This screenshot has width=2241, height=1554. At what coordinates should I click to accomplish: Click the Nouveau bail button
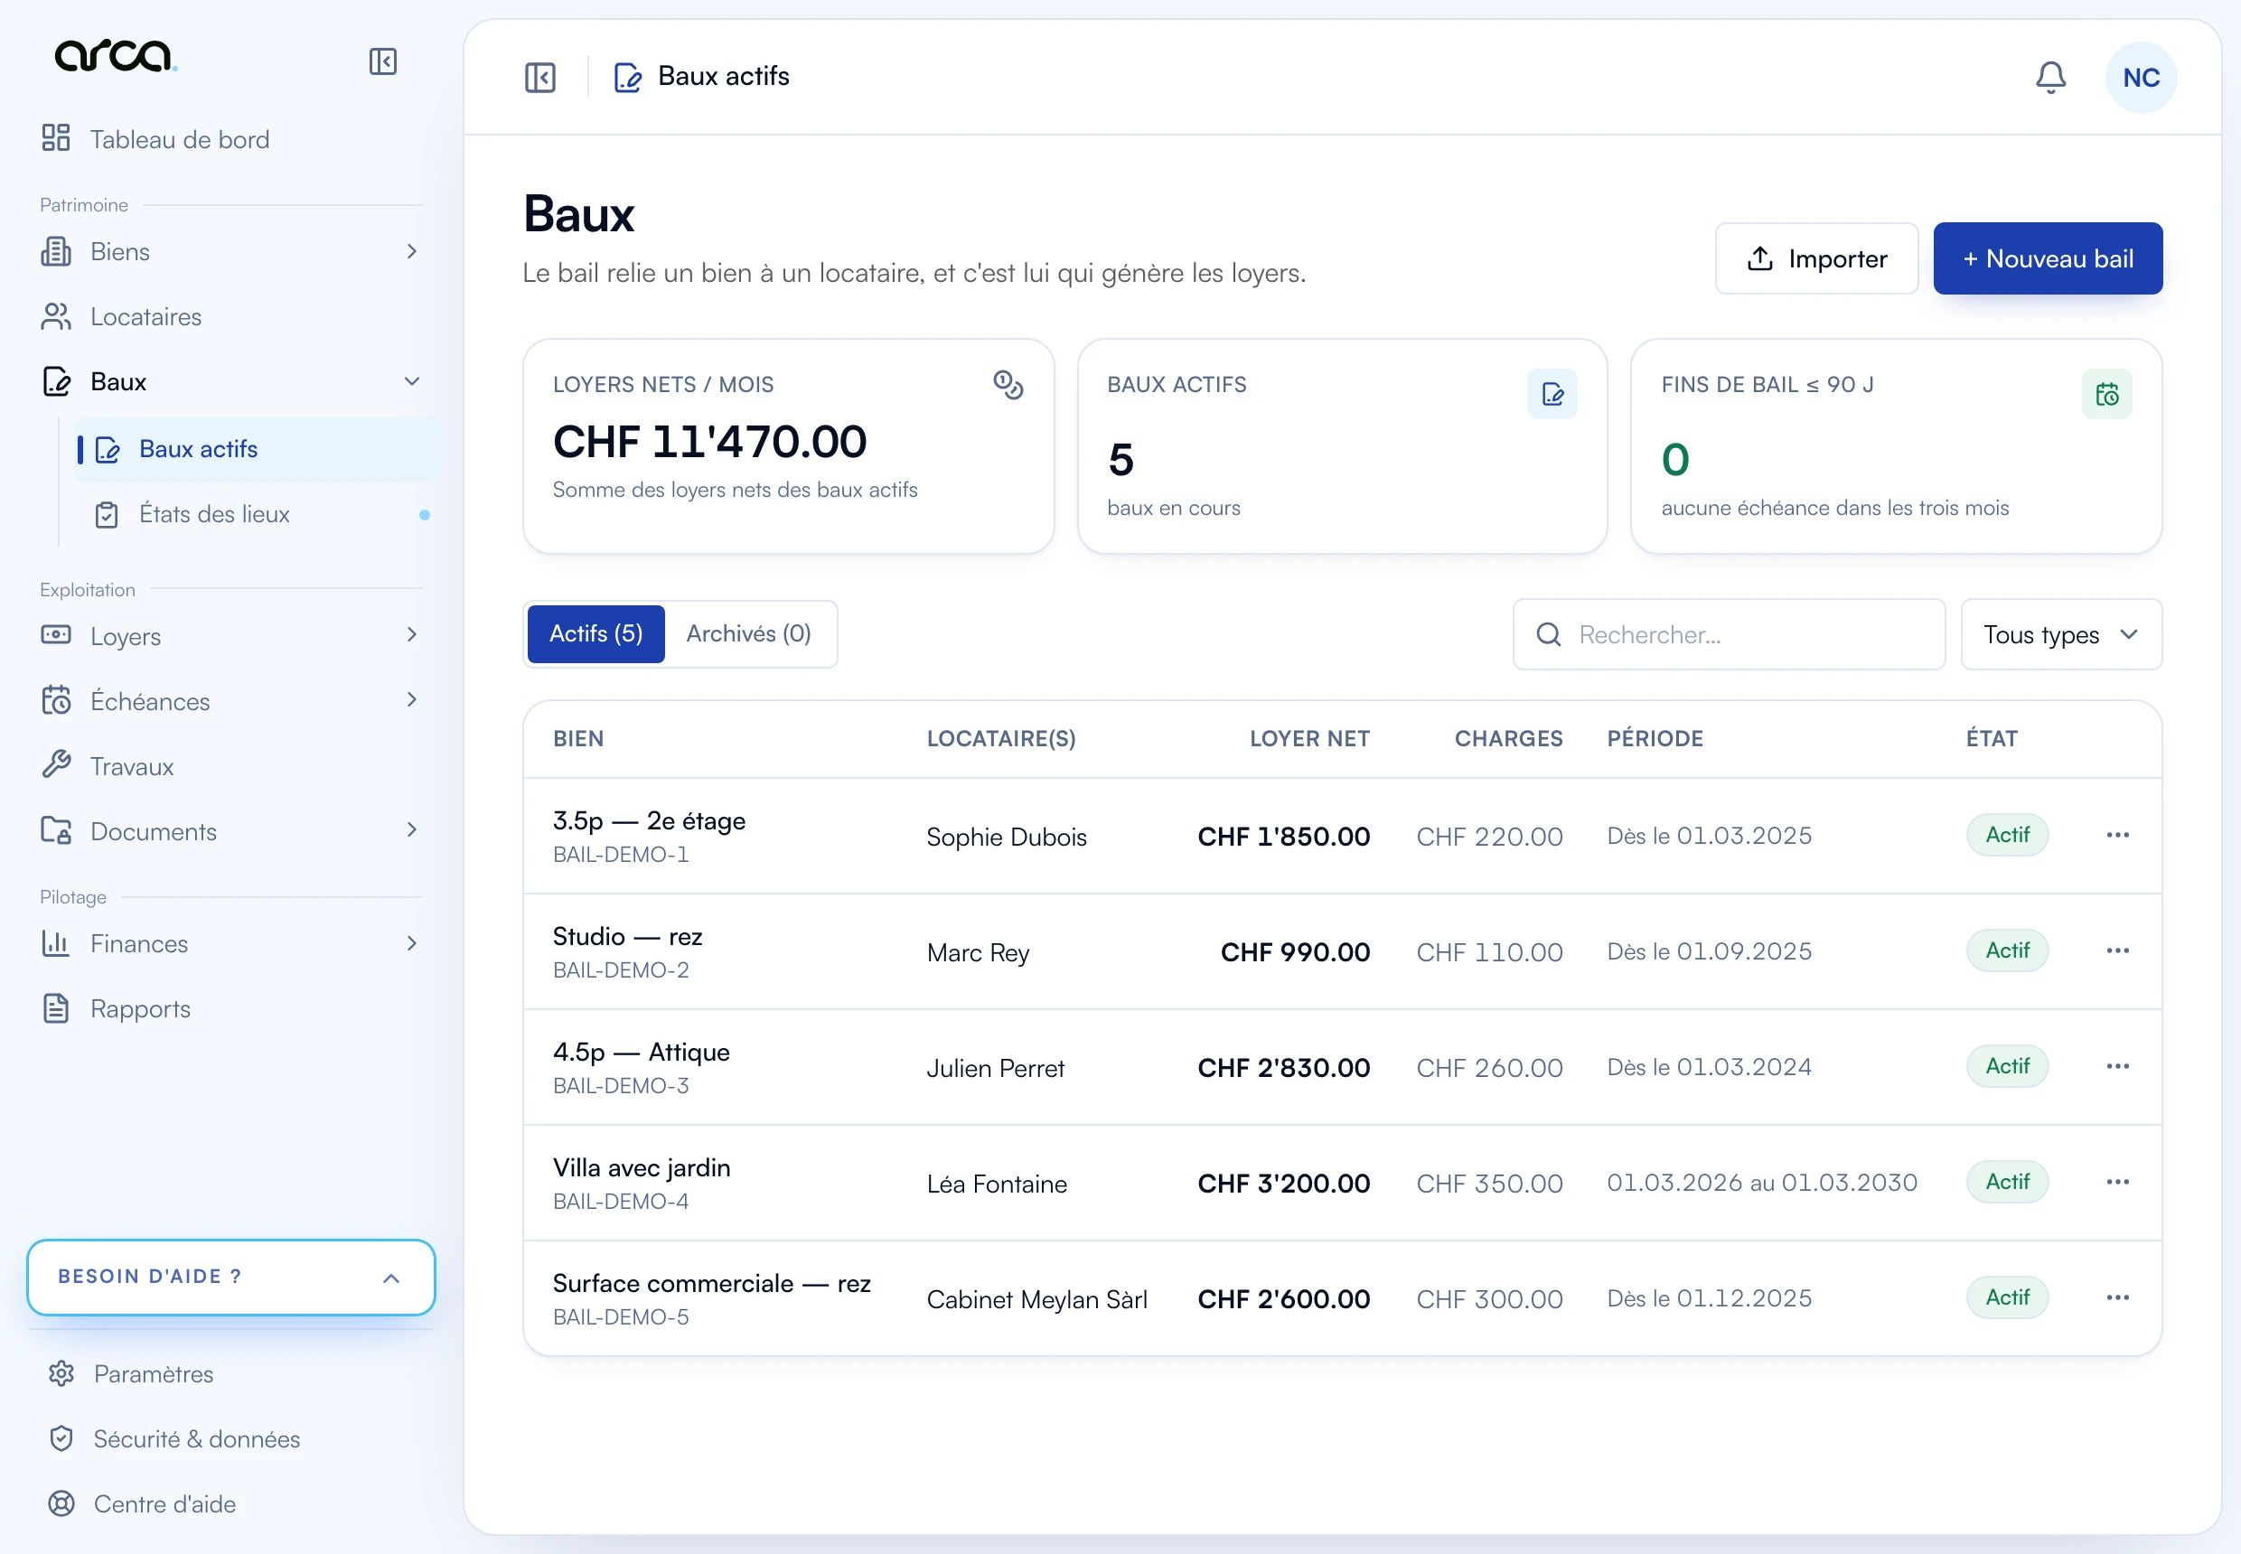tap(2048, 259)
